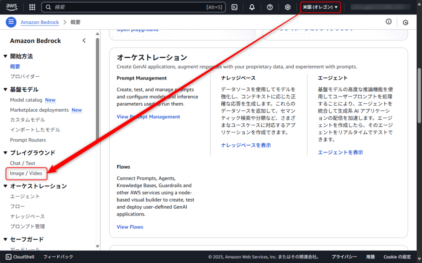This screenshot has height=263, width=422.
Task: Collapse the セーフガード section
Action: (5, 240)
